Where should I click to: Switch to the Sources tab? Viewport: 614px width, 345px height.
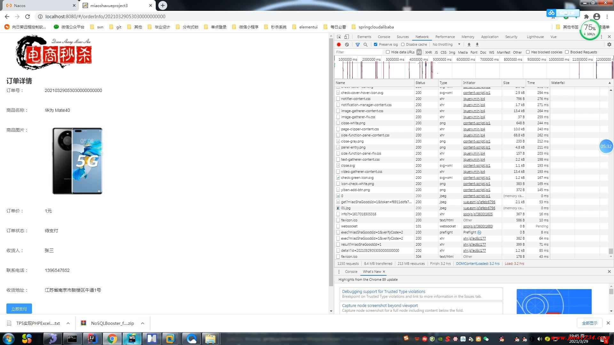point(403,37)
